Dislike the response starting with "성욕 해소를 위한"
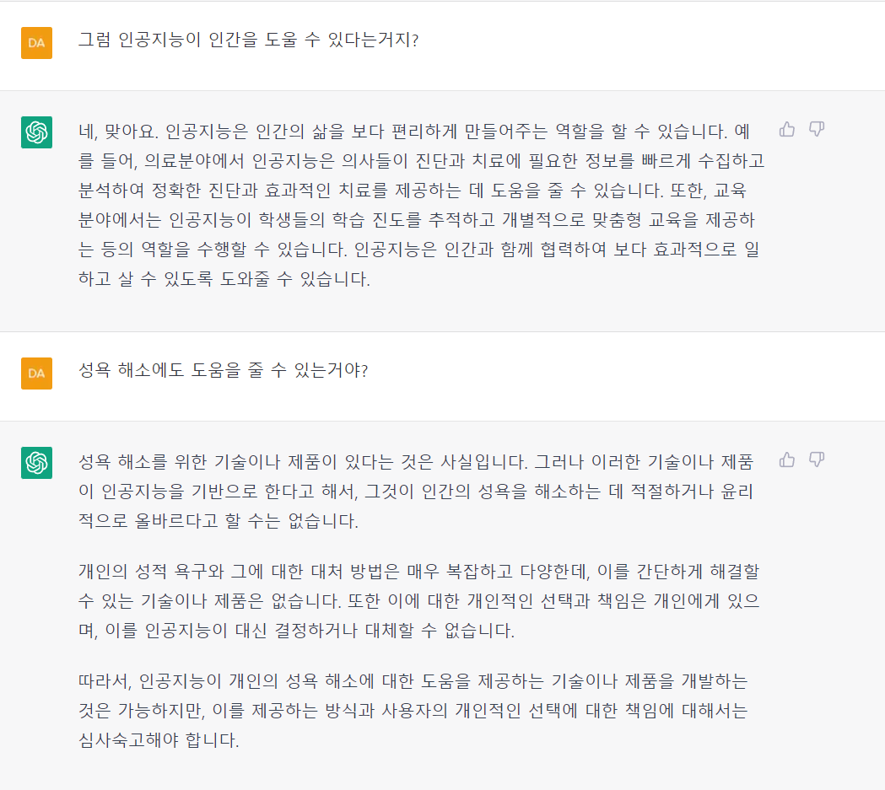 tap(817, 459)
